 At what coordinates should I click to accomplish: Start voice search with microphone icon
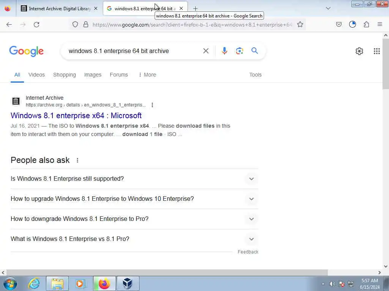225,51
